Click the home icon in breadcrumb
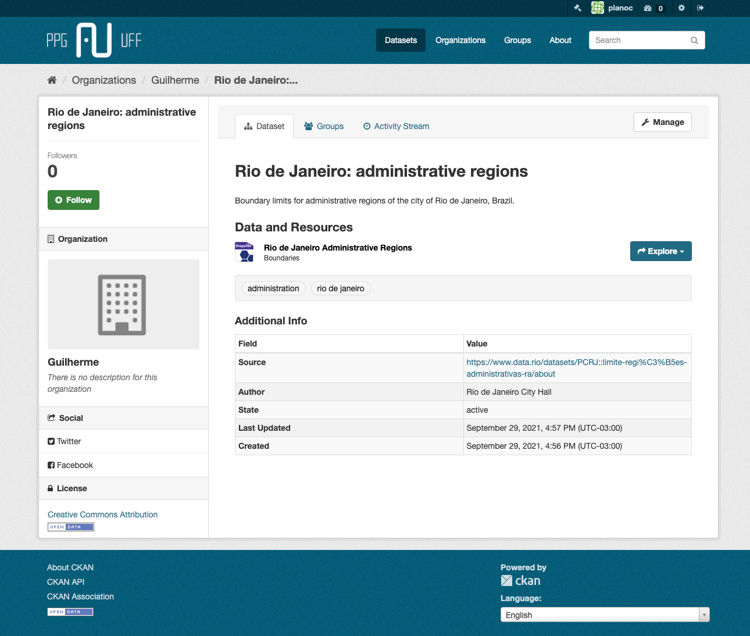The height and width of the screenshot is (636, 750). 52,80
